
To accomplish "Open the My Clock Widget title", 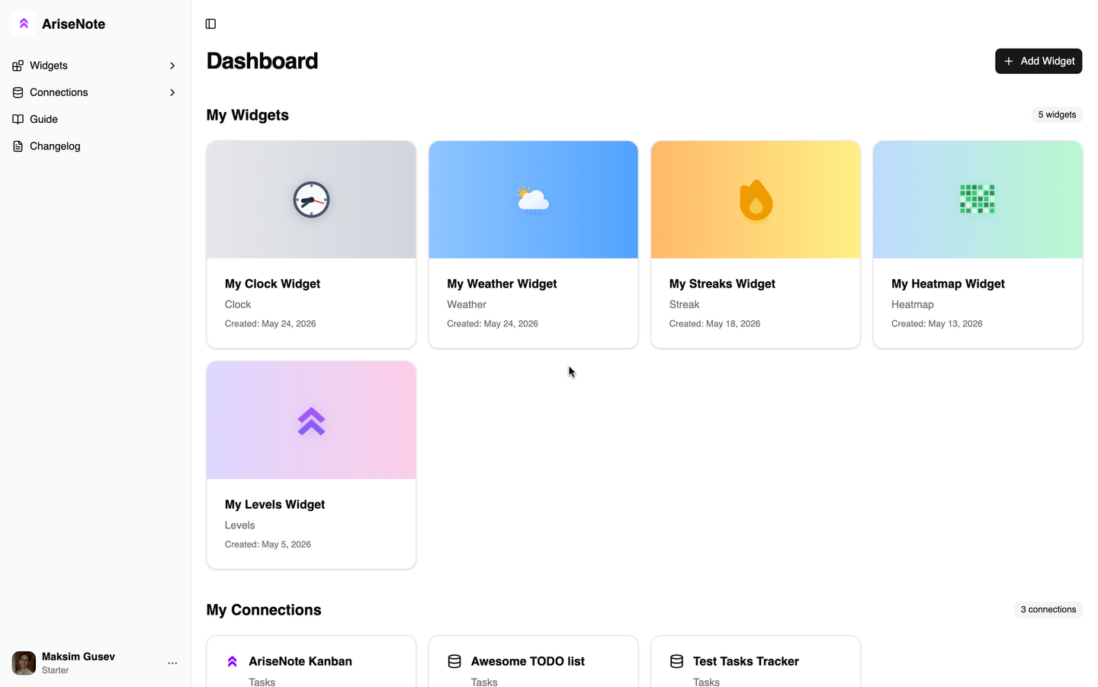I will tap(272, 284).
